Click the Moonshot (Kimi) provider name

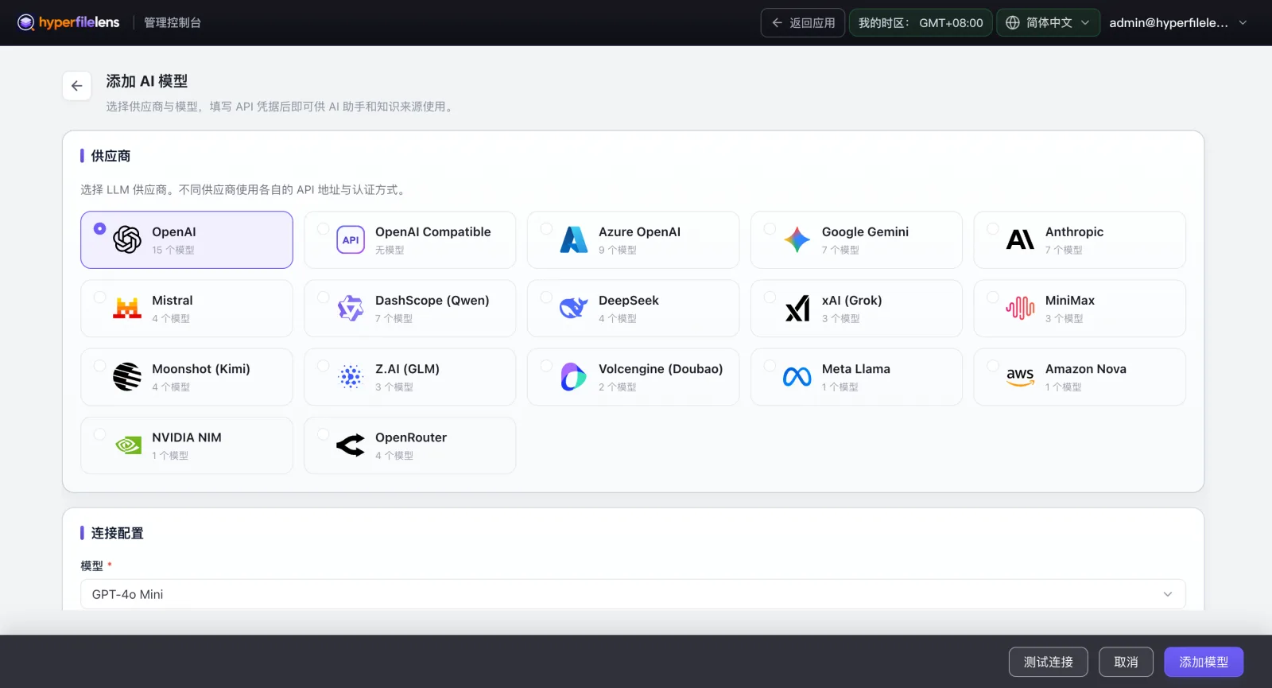201,369
